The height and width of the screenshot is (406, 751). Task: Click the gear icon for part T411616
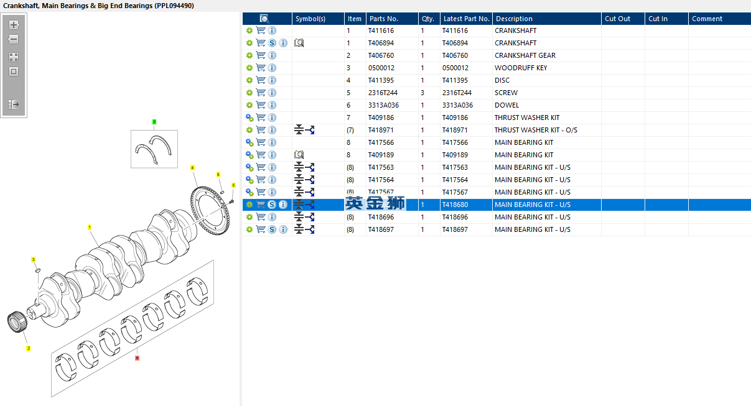pyautogui.click(x=250, y=30)
